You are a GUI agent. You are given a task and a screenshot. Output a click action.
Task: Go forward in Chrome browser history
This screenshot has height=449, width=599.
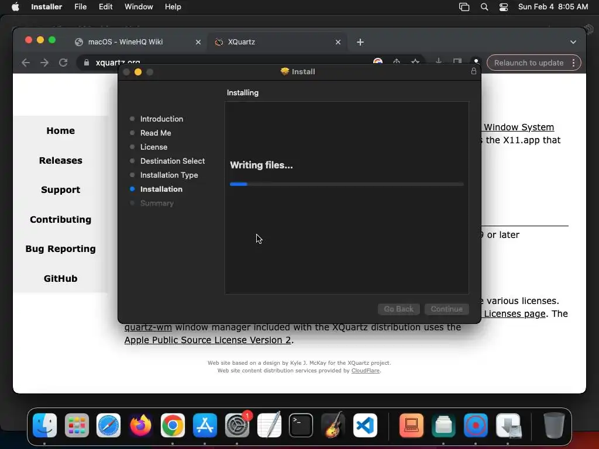pos(44,63)
